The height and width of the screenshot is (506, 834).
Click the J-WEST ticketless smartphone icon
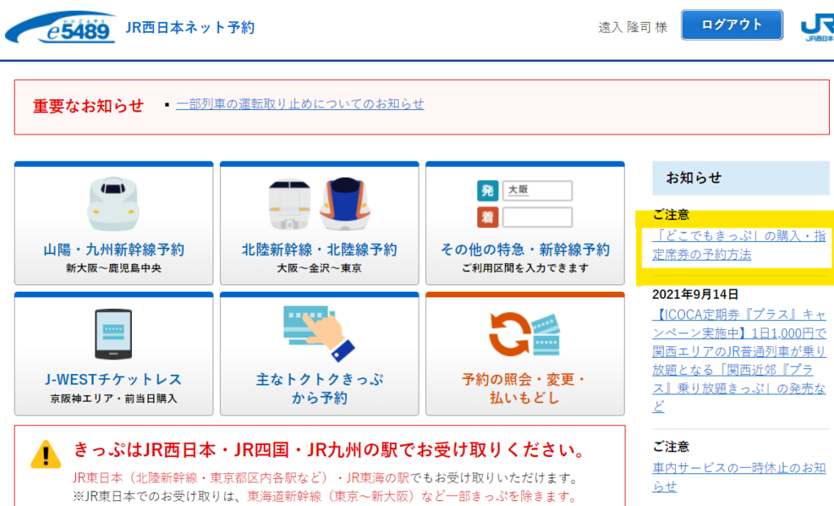(113, 334)
